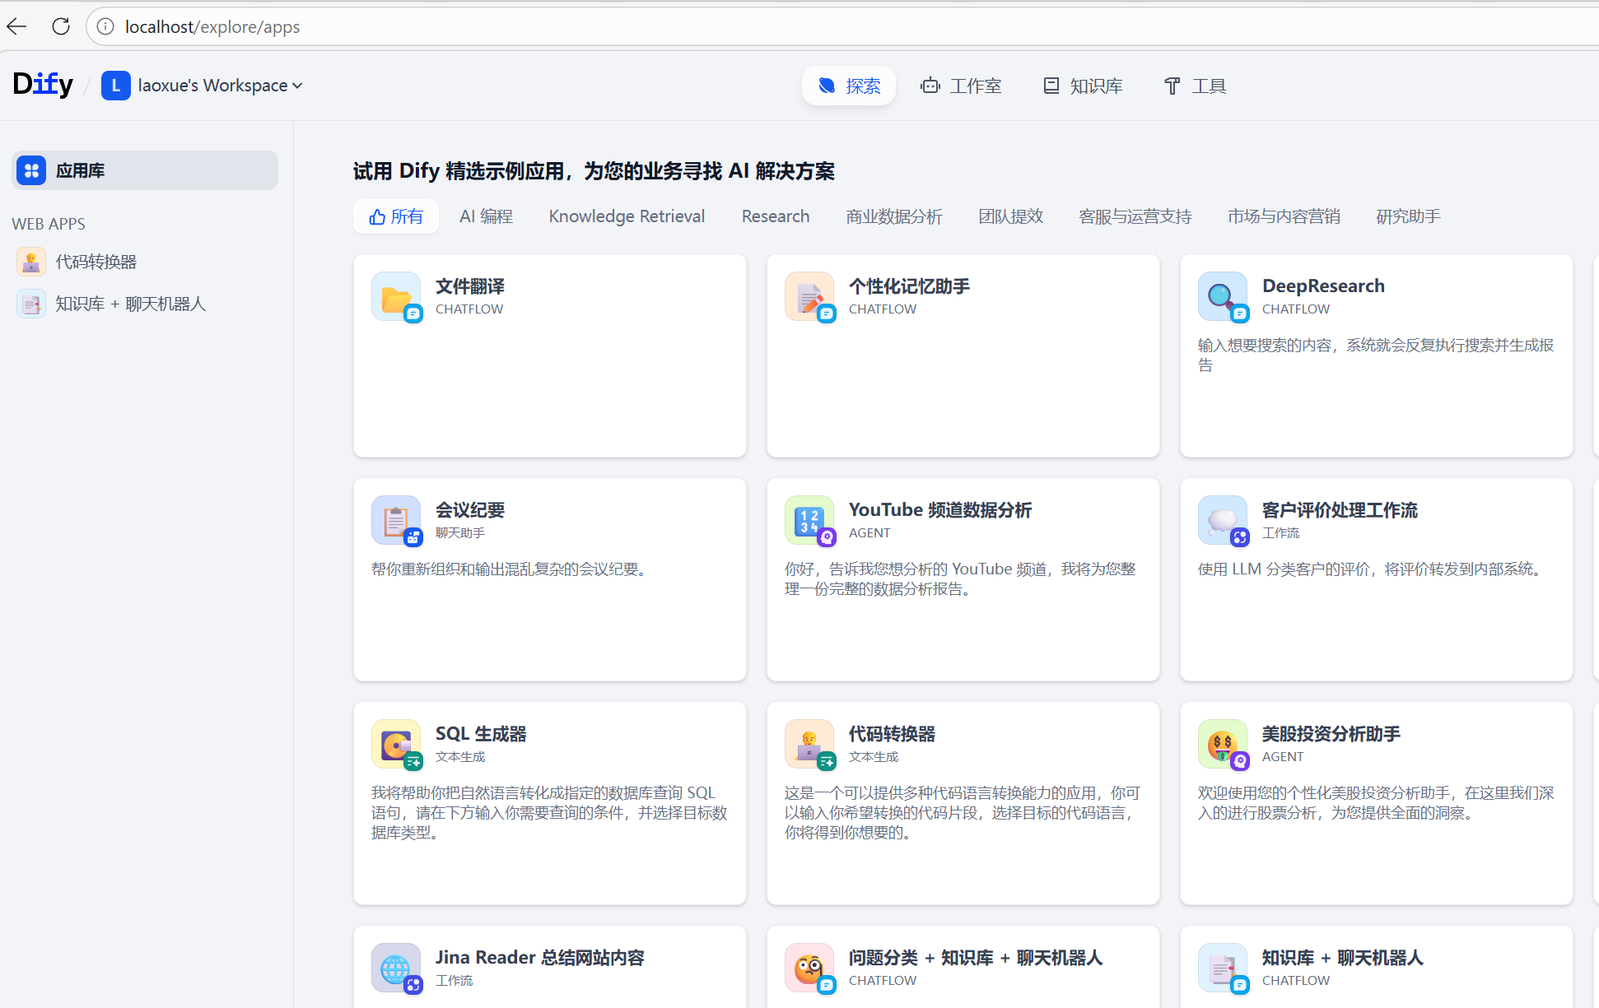The width and height of the screenshot is (1599, 1008).
Task: Click the DeepResearch magnifier icon
Action: pos(1222,297)
